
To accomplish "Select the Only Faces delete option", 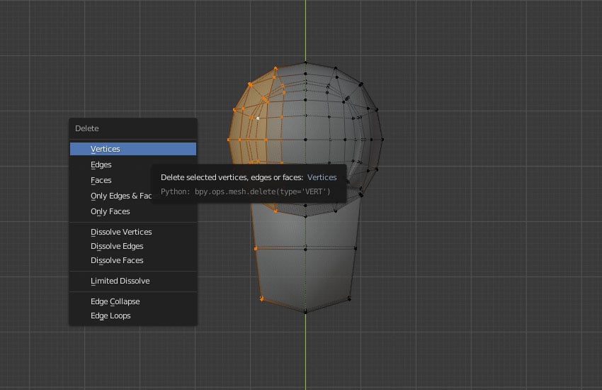I will (x=110, y=211).
